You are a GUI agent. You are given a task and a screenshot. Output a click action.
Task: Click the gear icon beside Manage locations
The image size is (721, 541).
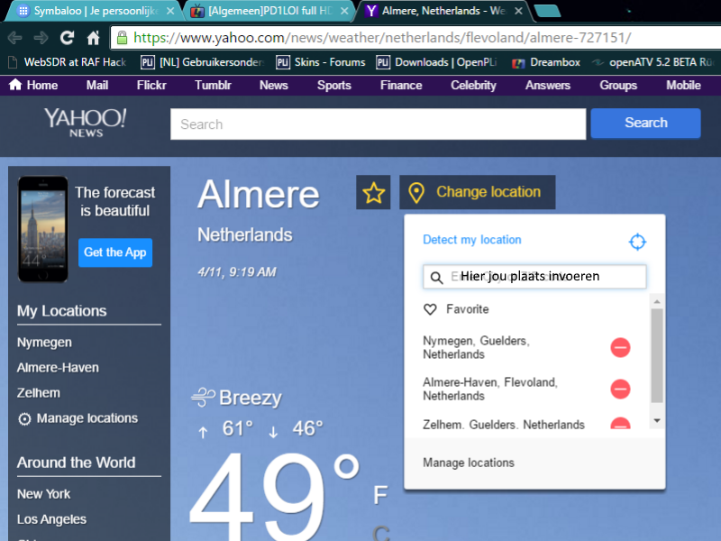pos(24,419)
